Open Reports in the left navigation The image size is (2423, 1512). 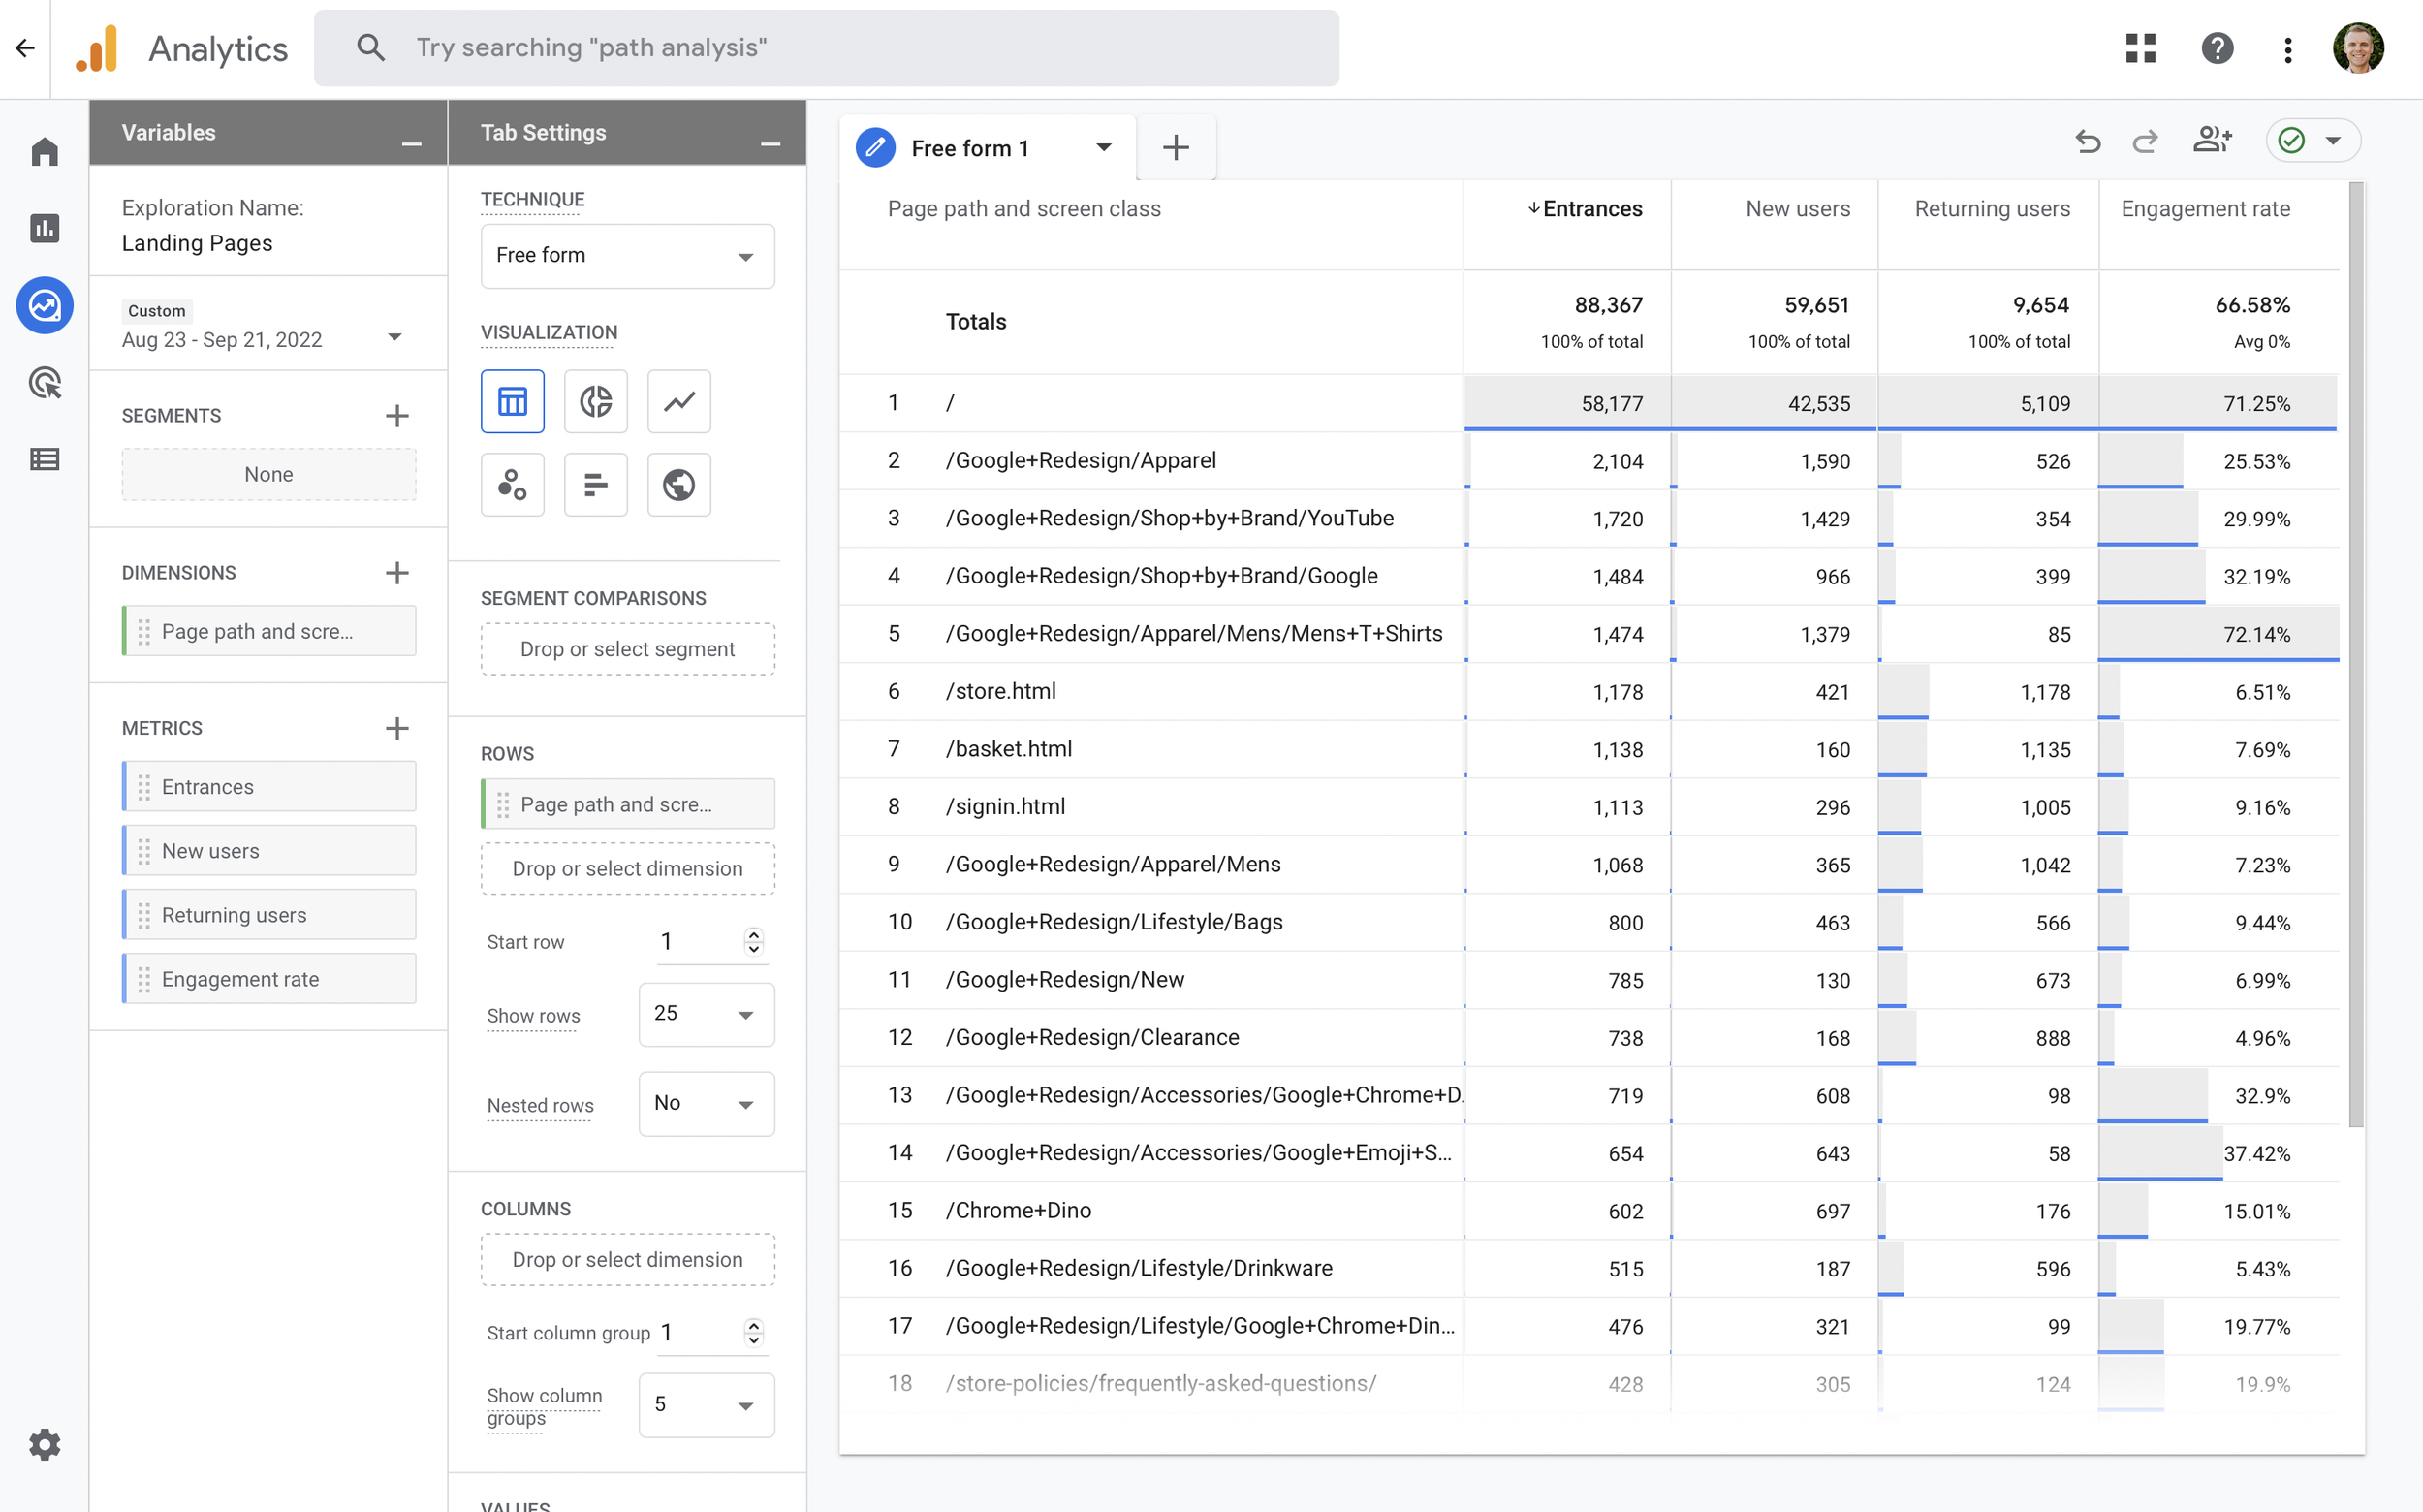[44, 228]
